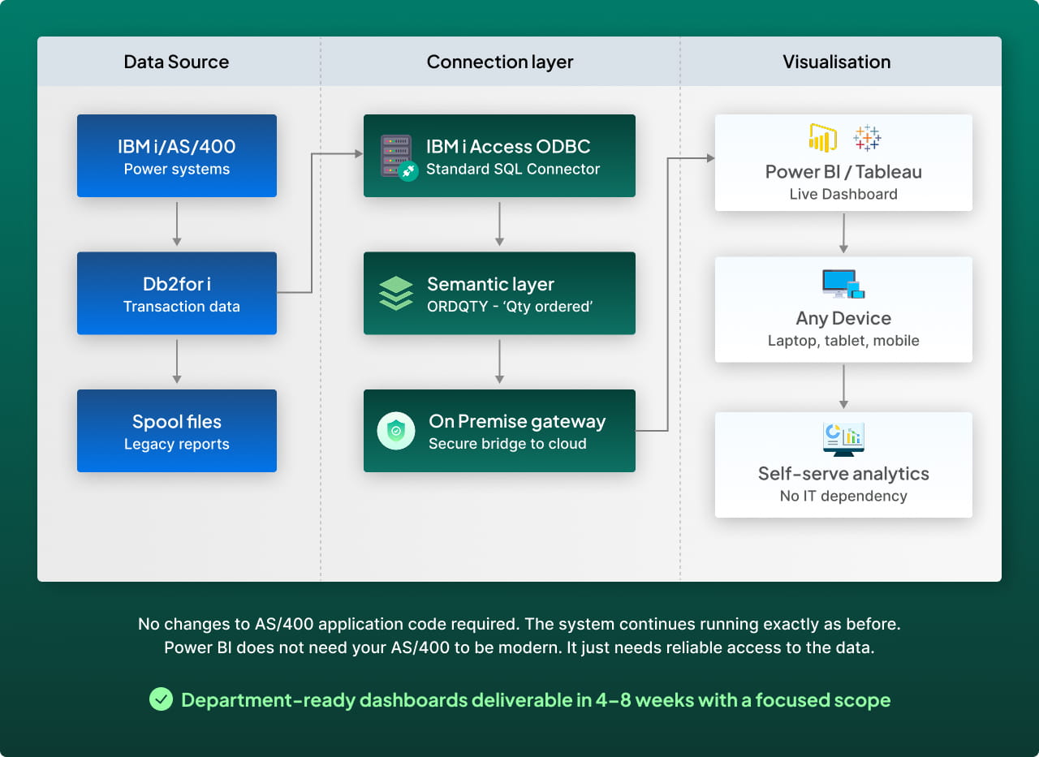Click the shield icon on On Premise gateway

tap(395, 431)
